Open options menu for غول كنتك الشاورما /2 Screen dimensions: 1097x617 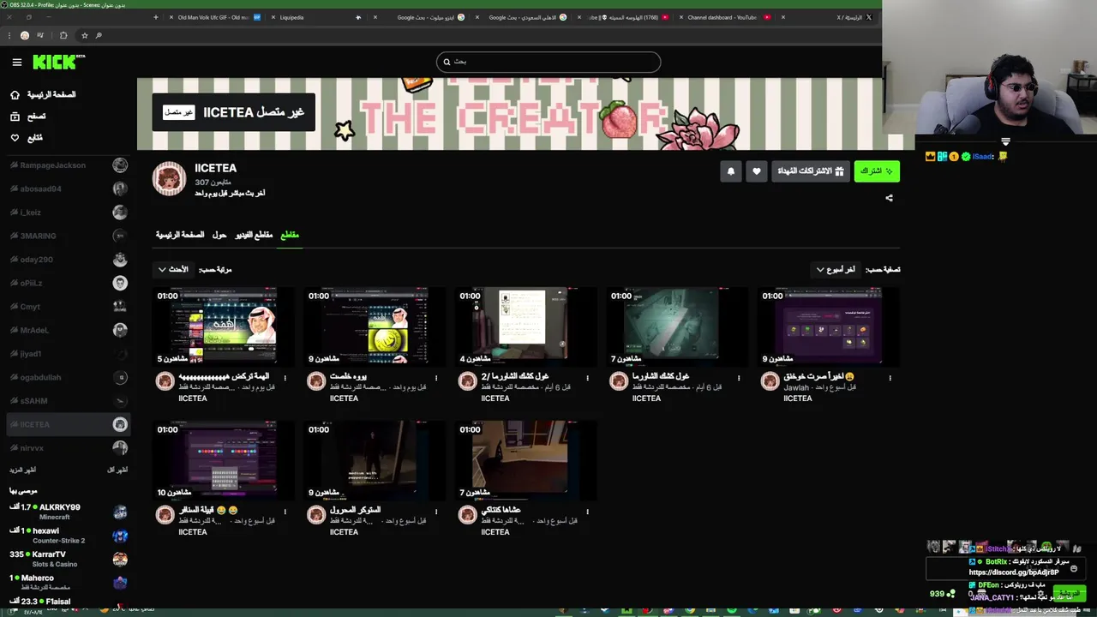tap(588, 378)
